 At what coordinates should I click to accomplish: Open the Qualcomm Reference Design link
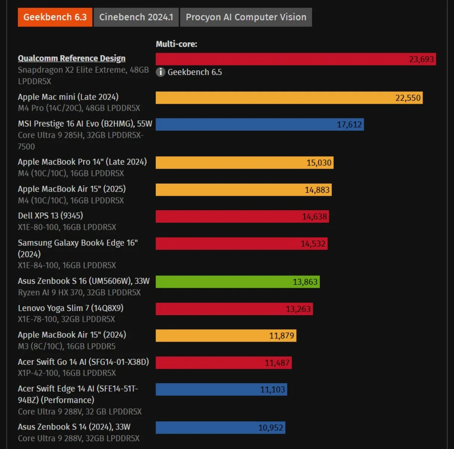(x=71, y=58)
